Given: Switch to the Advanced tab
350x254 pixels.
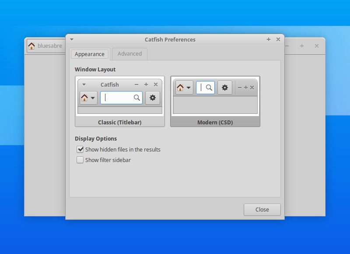Looking at the screenshot, I should click(x=129, y=54).
